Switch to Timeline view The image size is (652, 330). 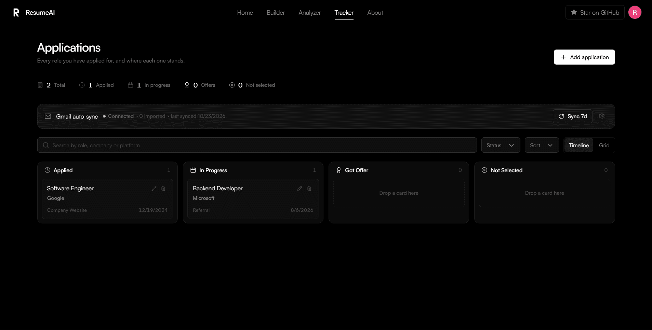pos(578,145)
